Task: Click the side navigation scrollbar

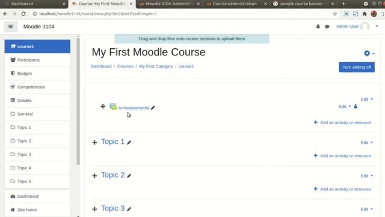Action: point(78,101)
